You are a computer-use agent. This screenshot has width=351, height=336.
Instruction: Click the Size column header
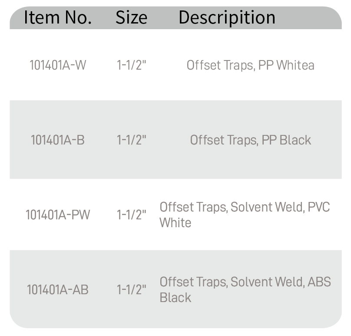coord(131,17)
